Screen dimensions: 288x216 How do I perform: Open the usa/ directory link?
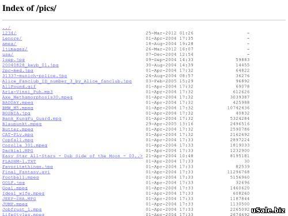[x=8, y=55]
